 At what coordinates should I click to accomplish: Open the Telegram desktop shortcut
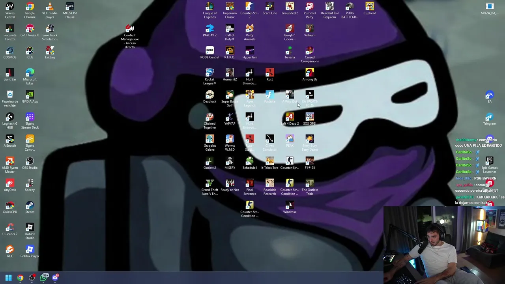point(490,119)
